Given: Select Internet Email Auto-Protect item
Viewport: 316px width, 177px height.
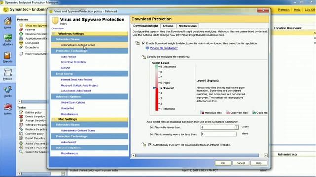Looking at the screenshot, I should (x=77, y=80).
